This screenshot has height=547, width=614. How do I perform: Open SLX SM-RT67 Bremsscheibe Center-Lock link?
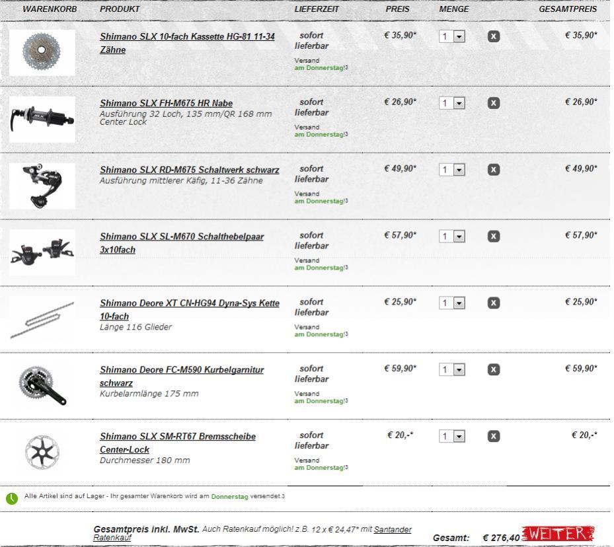point(178,443)
